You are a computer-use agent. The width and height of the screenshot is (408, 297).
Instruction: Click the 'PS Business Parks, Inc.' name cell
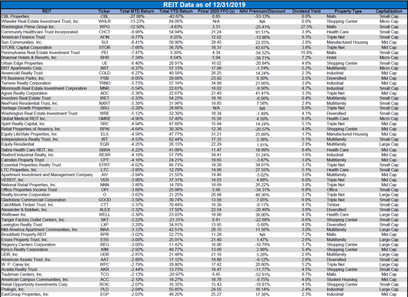23,78
